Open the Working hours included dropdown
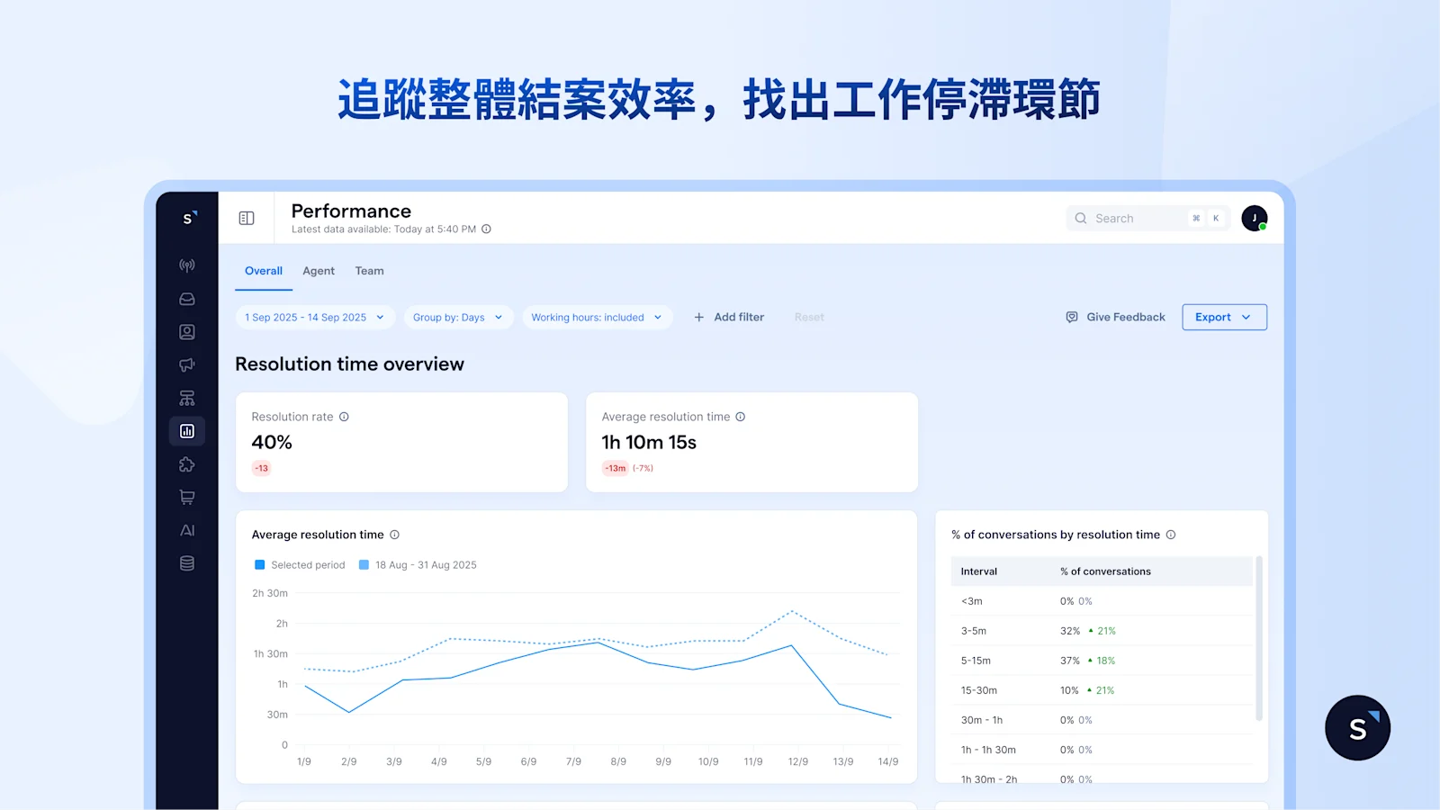This screenshot has width=1440, height=810. click(x=597, y=317)
